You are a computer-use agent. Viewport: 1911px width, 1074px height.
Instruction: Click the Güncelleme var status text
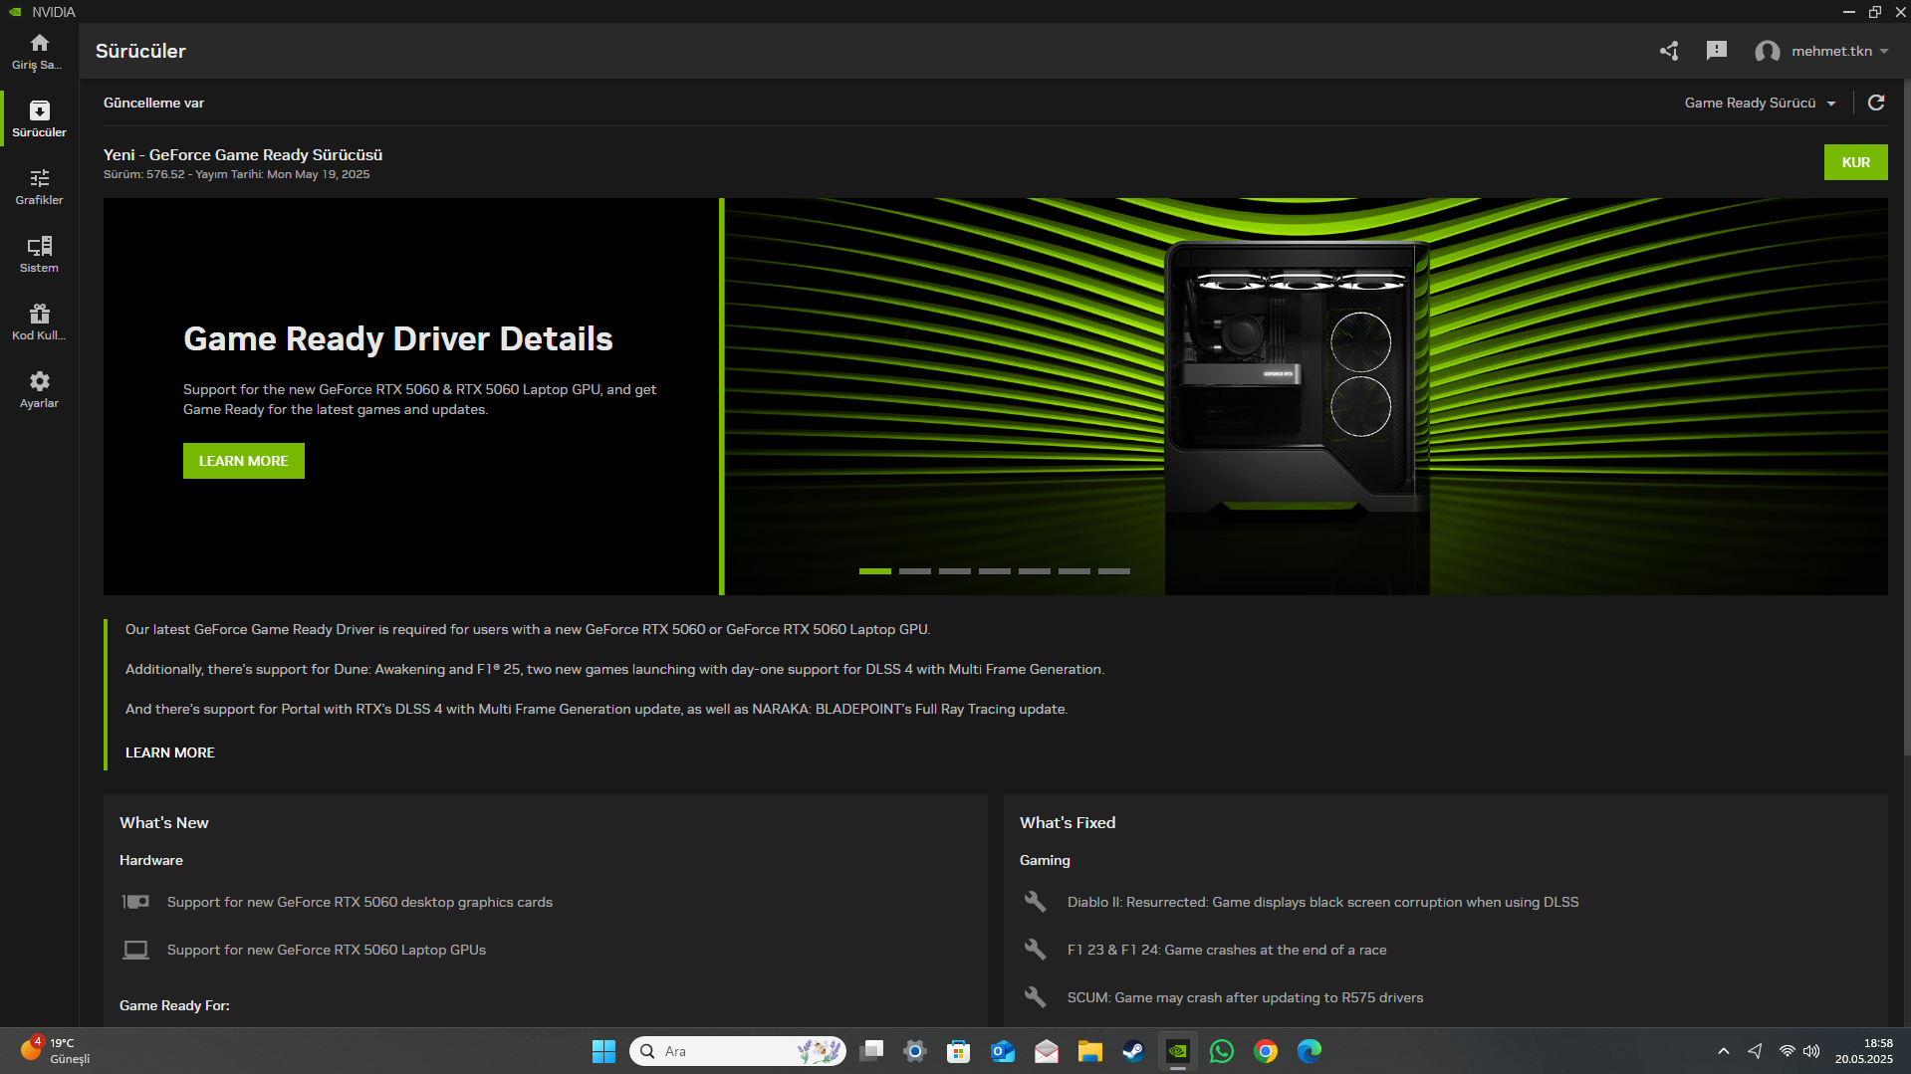coord(153,103)
